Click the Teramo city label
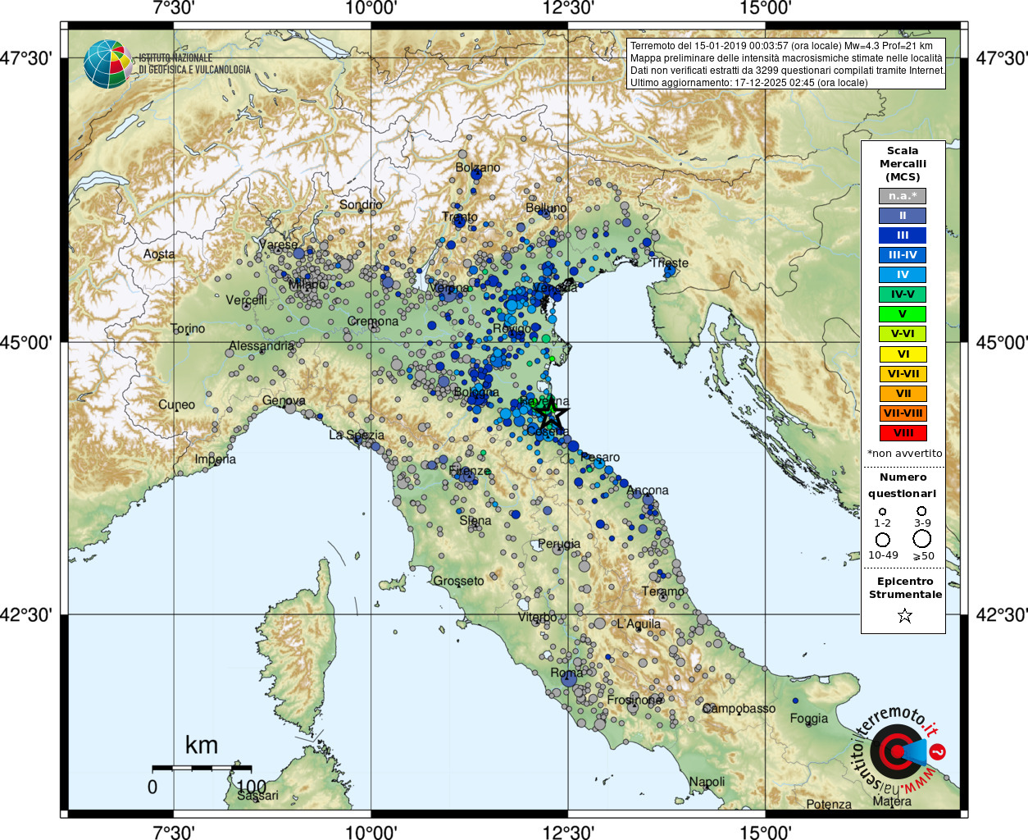 663,591
